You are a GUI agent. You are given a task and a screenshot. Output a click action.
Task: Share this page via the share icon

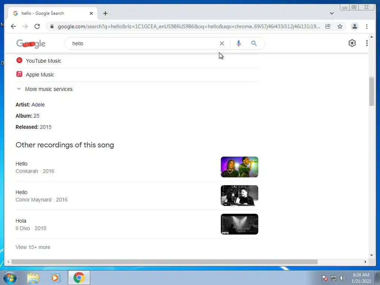pyautogui.click(x=328, y=26)
